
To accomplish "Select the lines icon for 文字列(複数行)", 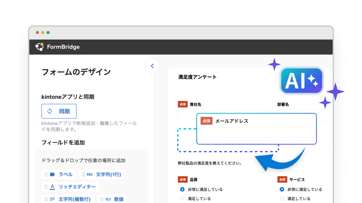I will [x=52, y=199].
